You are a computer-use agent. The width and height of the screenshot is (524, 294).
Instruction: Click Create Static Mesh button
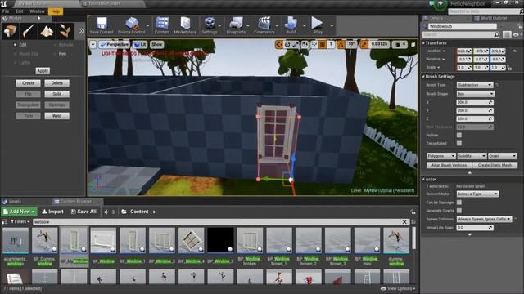tap(495, 165)
